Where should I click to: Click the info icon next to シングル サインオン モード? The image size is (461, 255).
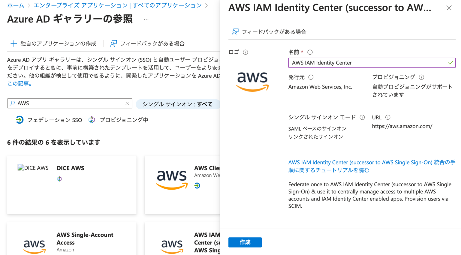coord(363,117)
